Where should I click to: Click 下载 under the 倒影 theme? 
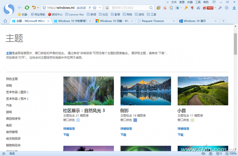click(x=123, y=135)
